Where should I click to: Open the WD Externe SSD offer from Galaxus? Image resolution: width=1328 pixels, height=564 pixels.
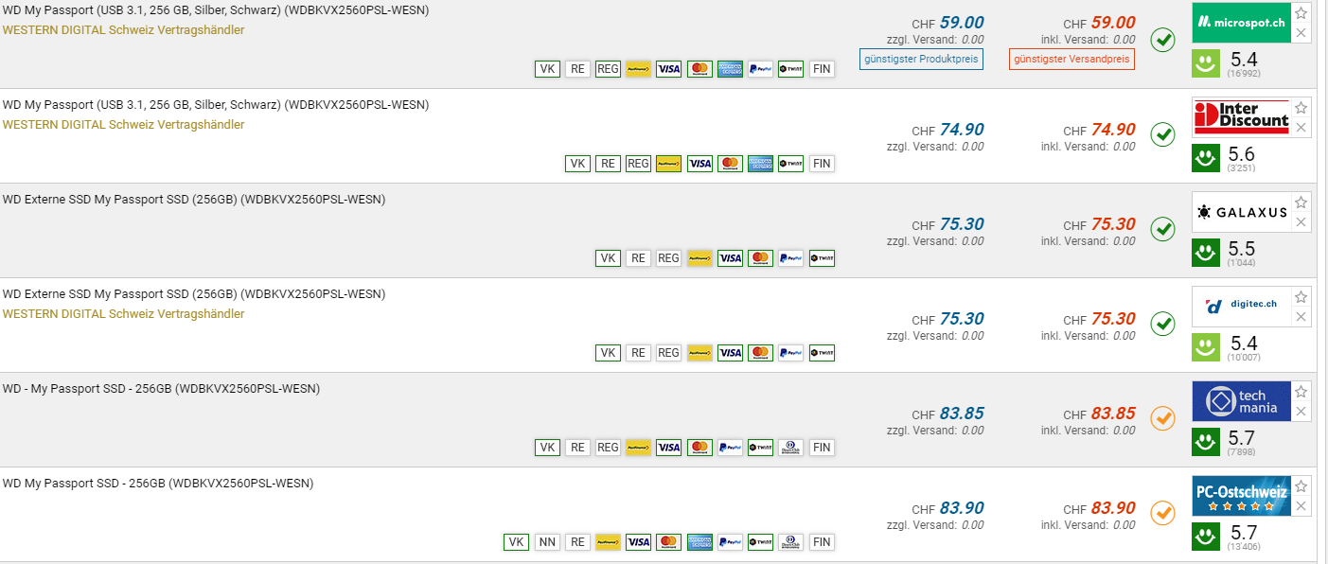pos(194,200)
